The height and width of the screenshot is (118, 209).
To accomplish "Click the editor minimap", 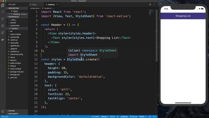I will click(x=152, y=12).
